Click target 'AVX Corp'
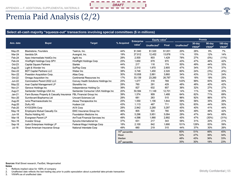Image resolution: width=236 pixels, height=177 pixels. (x=78, y=108)
